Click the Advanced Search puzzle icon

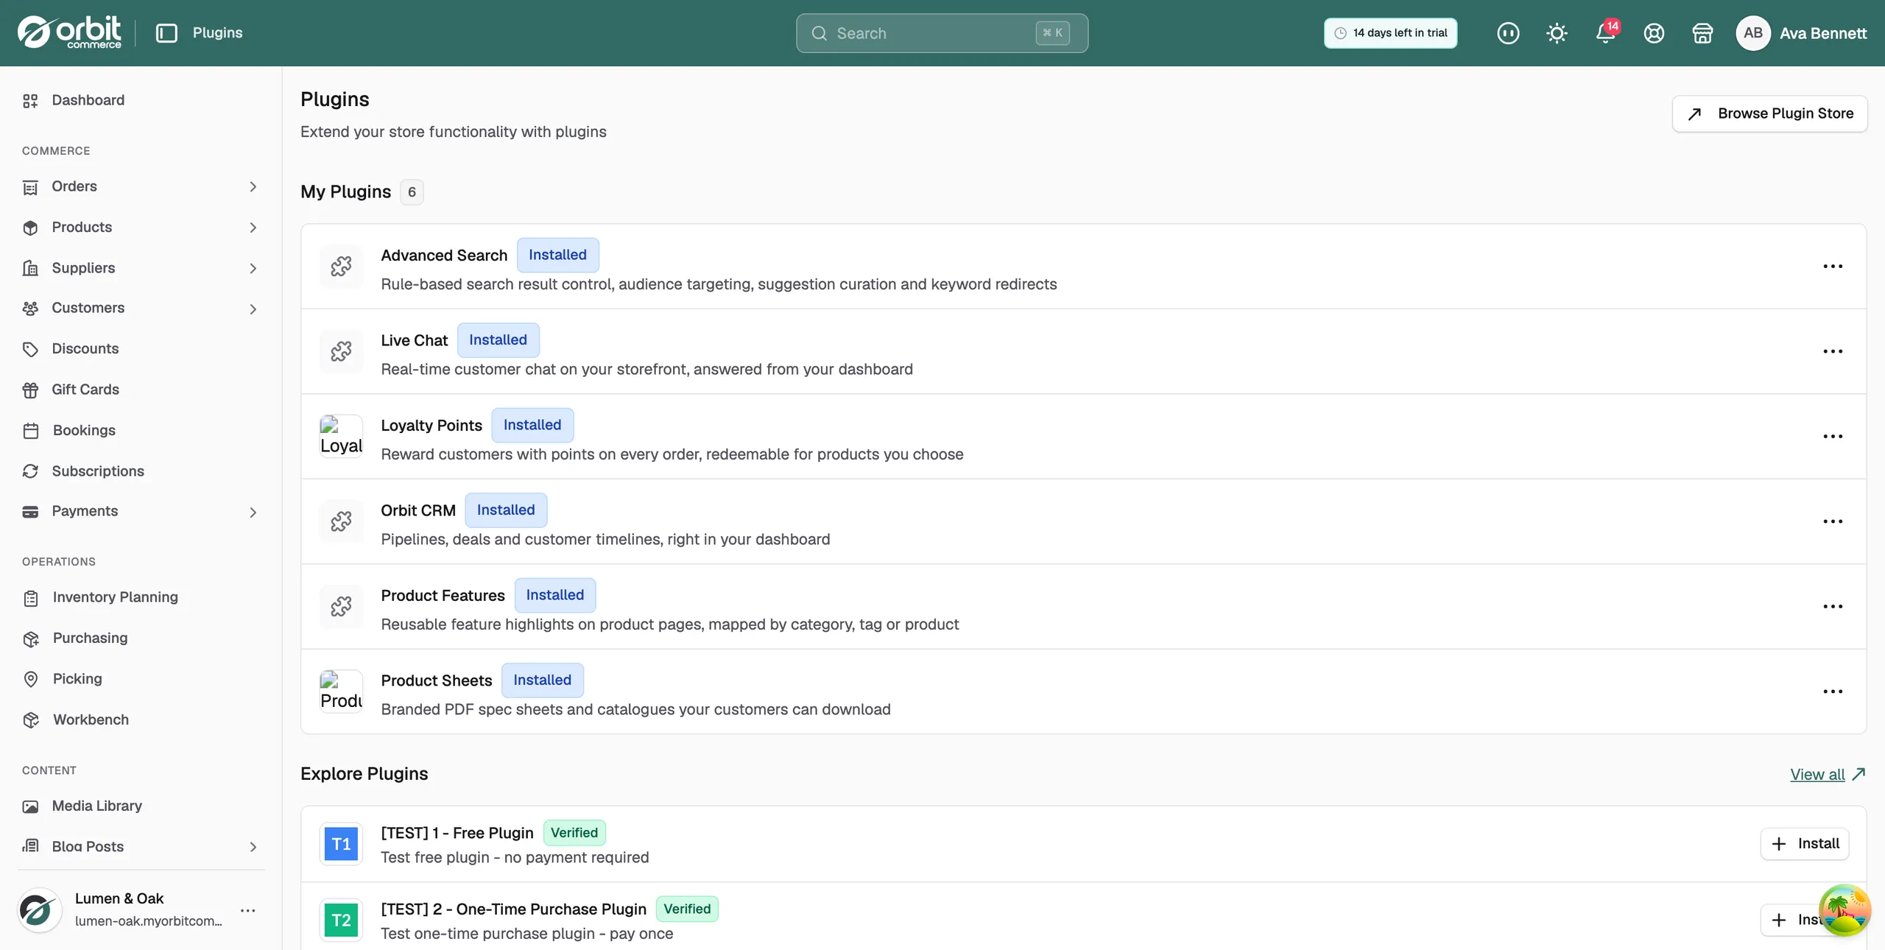click(341, 266)
